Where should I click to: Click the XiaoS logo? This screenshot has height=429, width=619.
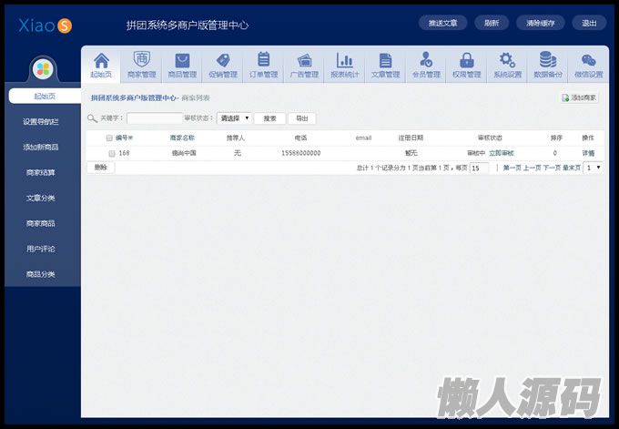45,26
